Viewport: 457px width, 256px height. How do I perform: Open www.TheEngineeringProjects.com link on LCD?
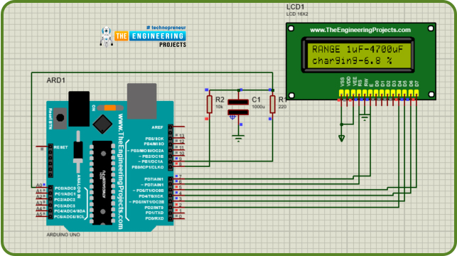point(360,30)
